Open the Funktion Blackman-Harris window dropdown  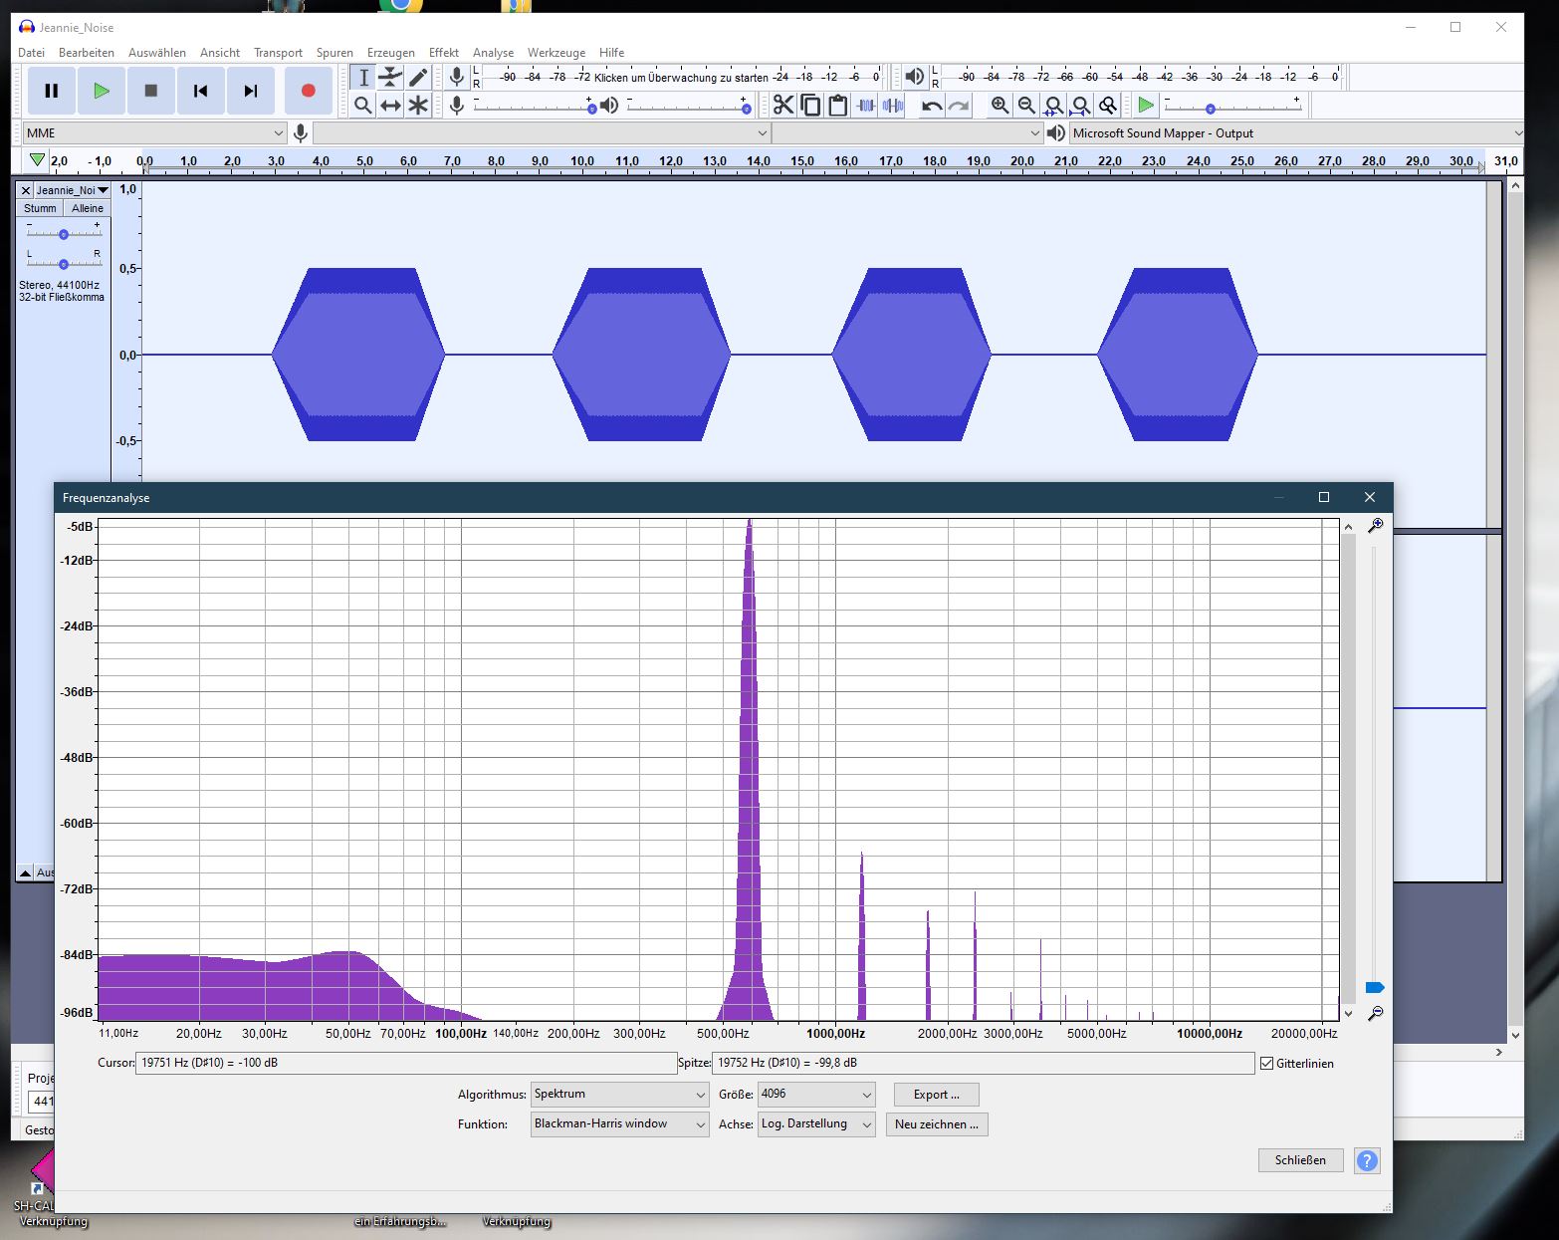[619, 1124]
